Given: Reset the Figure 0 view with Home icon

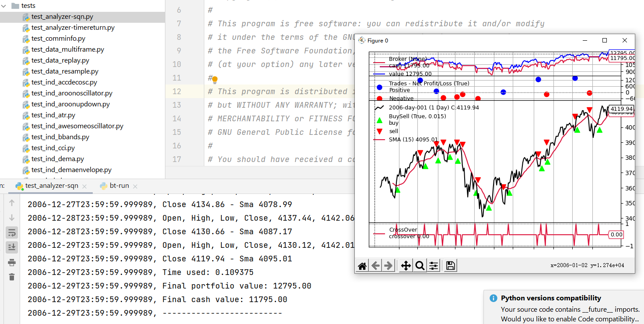Looking at the screenshot, I should [x=362, y=266].
